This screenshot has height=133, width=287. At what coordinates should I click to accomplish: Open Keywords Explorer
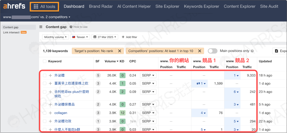[x=202, y=6]
